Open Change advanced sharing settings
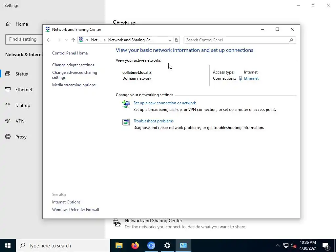The height and width of the screenshot is (252, 336). (x=74, y=75)
